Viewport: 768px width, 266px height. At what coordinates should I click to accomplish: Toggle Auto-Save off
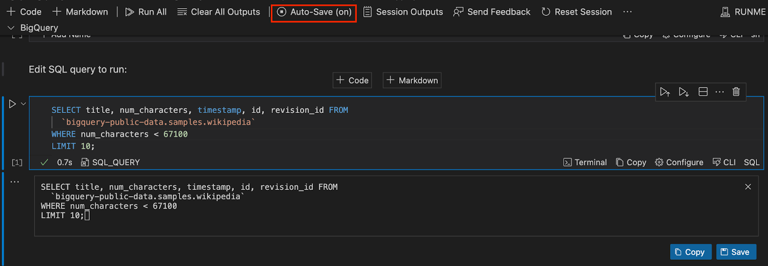[x=314, y=12]
